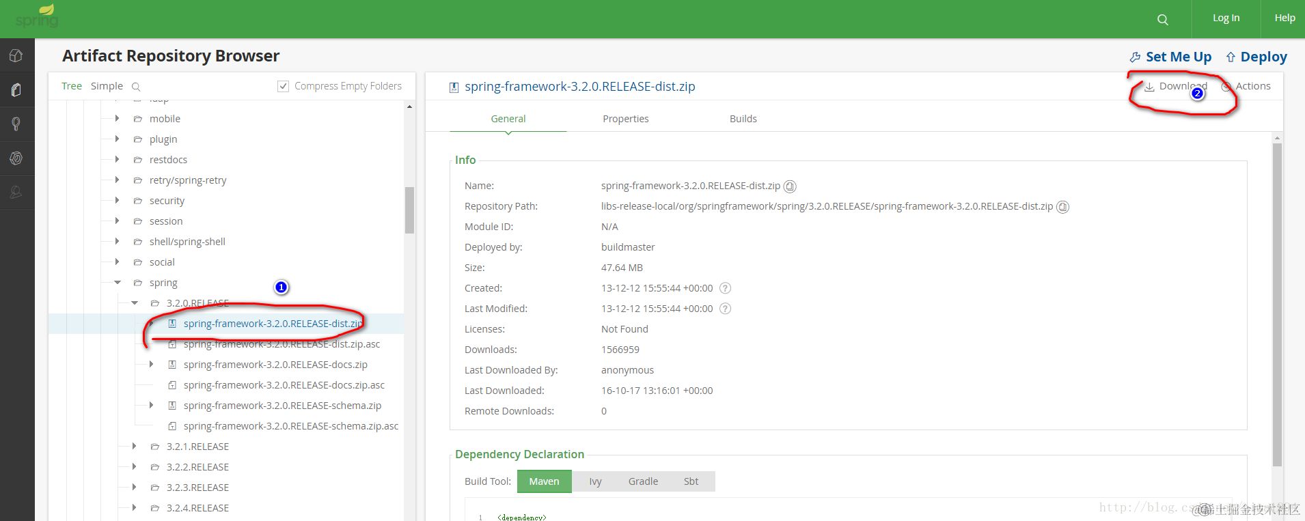Click the 3.2.1.RELEASE folder icon
This screenshot has height=521, width=1305.
[155, 447]
